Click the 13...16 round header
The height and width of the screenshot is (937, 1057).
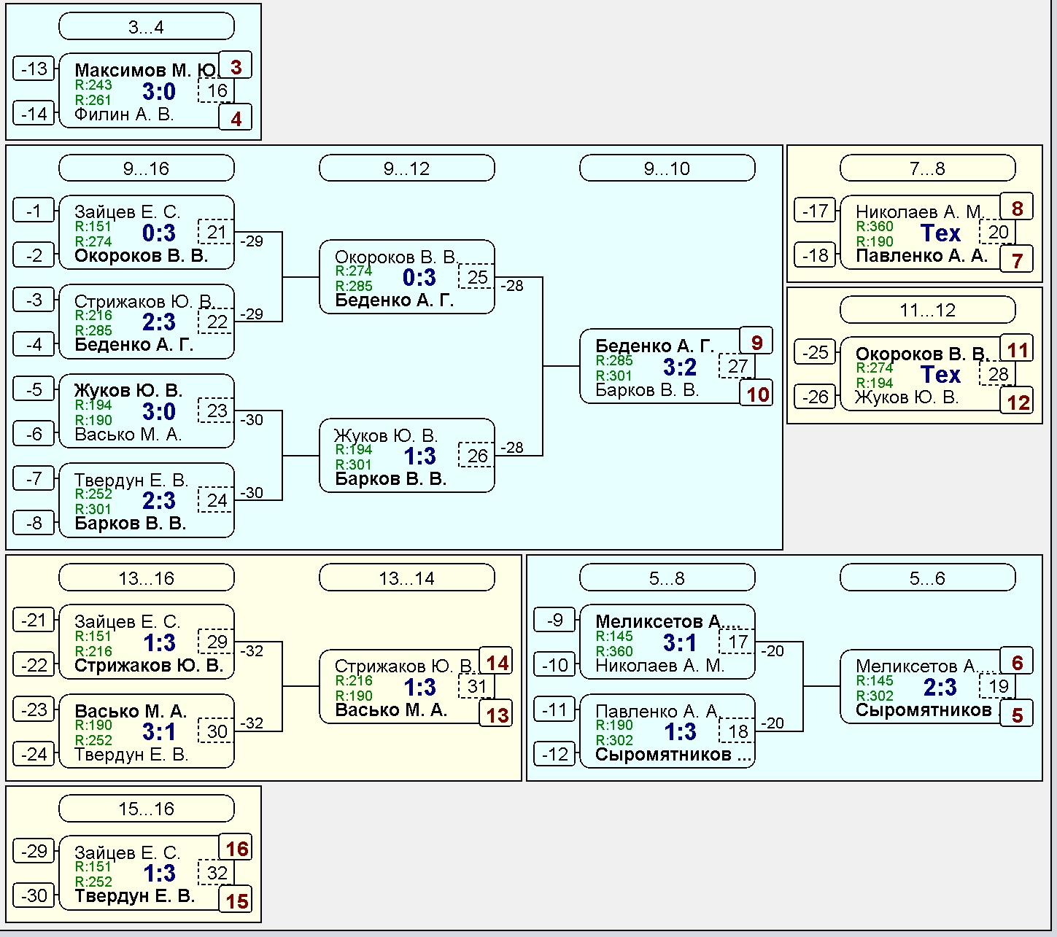pos(146,578)
